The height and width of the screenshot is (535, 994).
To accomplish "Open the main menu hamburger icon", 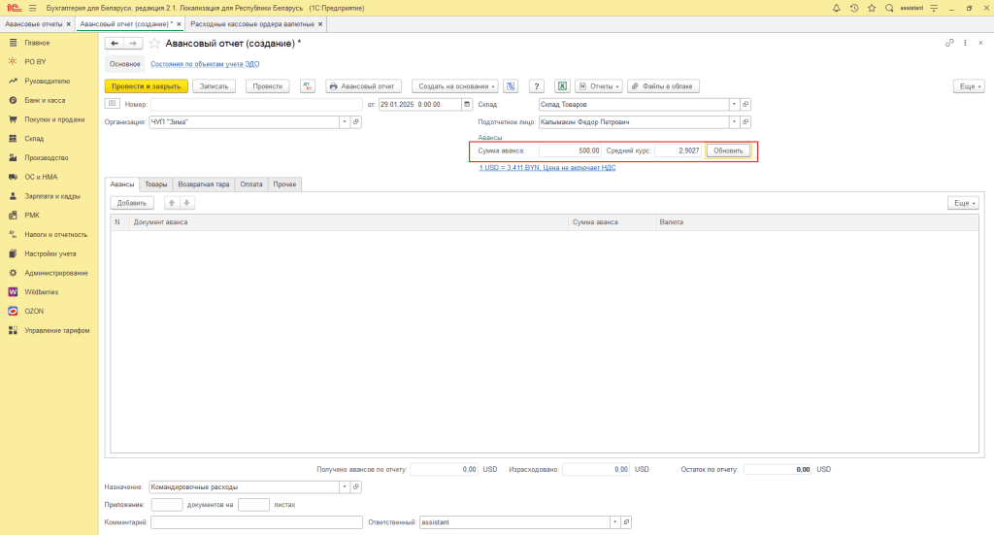I will (32, 8).
